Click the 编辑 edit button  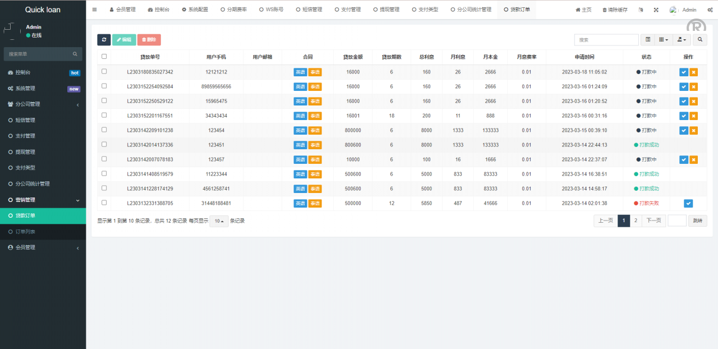(124, 39)
